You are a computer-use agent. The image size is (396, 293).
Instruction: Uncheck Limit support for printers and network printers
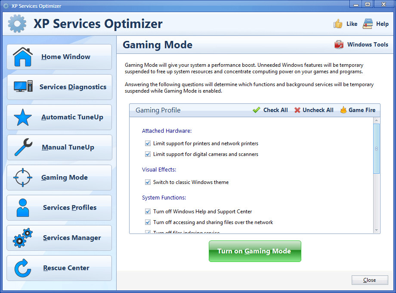point(148,143)
